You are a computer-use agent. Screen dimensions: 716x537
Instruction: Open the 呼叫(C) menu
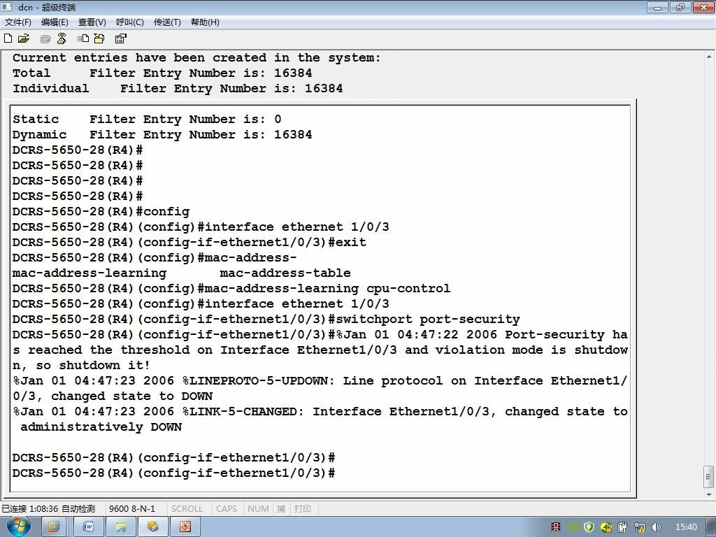click(129, 22)
